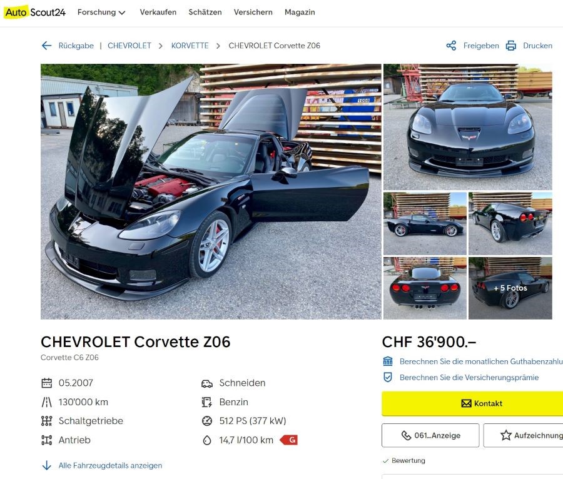Screen dimensions: 563x479
Task: Click the star icon on Aufzeichnung button
Action: [x=506, y=435]
